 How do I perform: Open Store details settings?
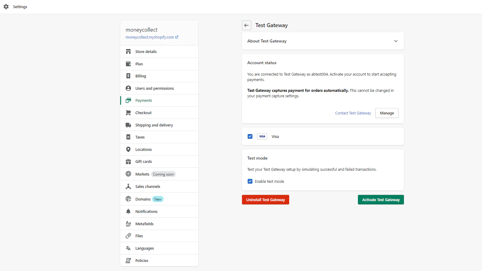click(159, 51)
